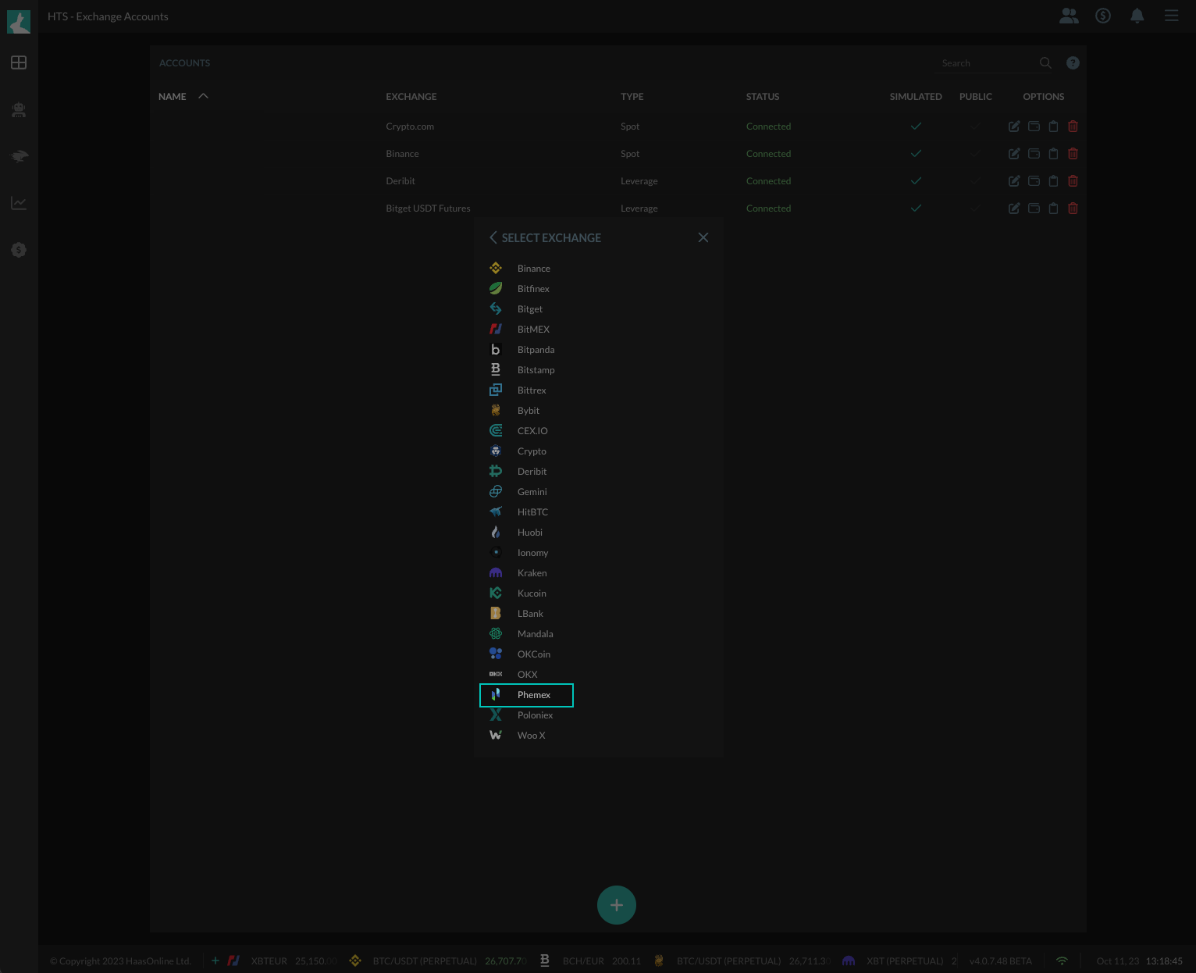1196x973 pixels.
Task: Toggle the Simulated checkmark for Binance
Action: point(916,153)
